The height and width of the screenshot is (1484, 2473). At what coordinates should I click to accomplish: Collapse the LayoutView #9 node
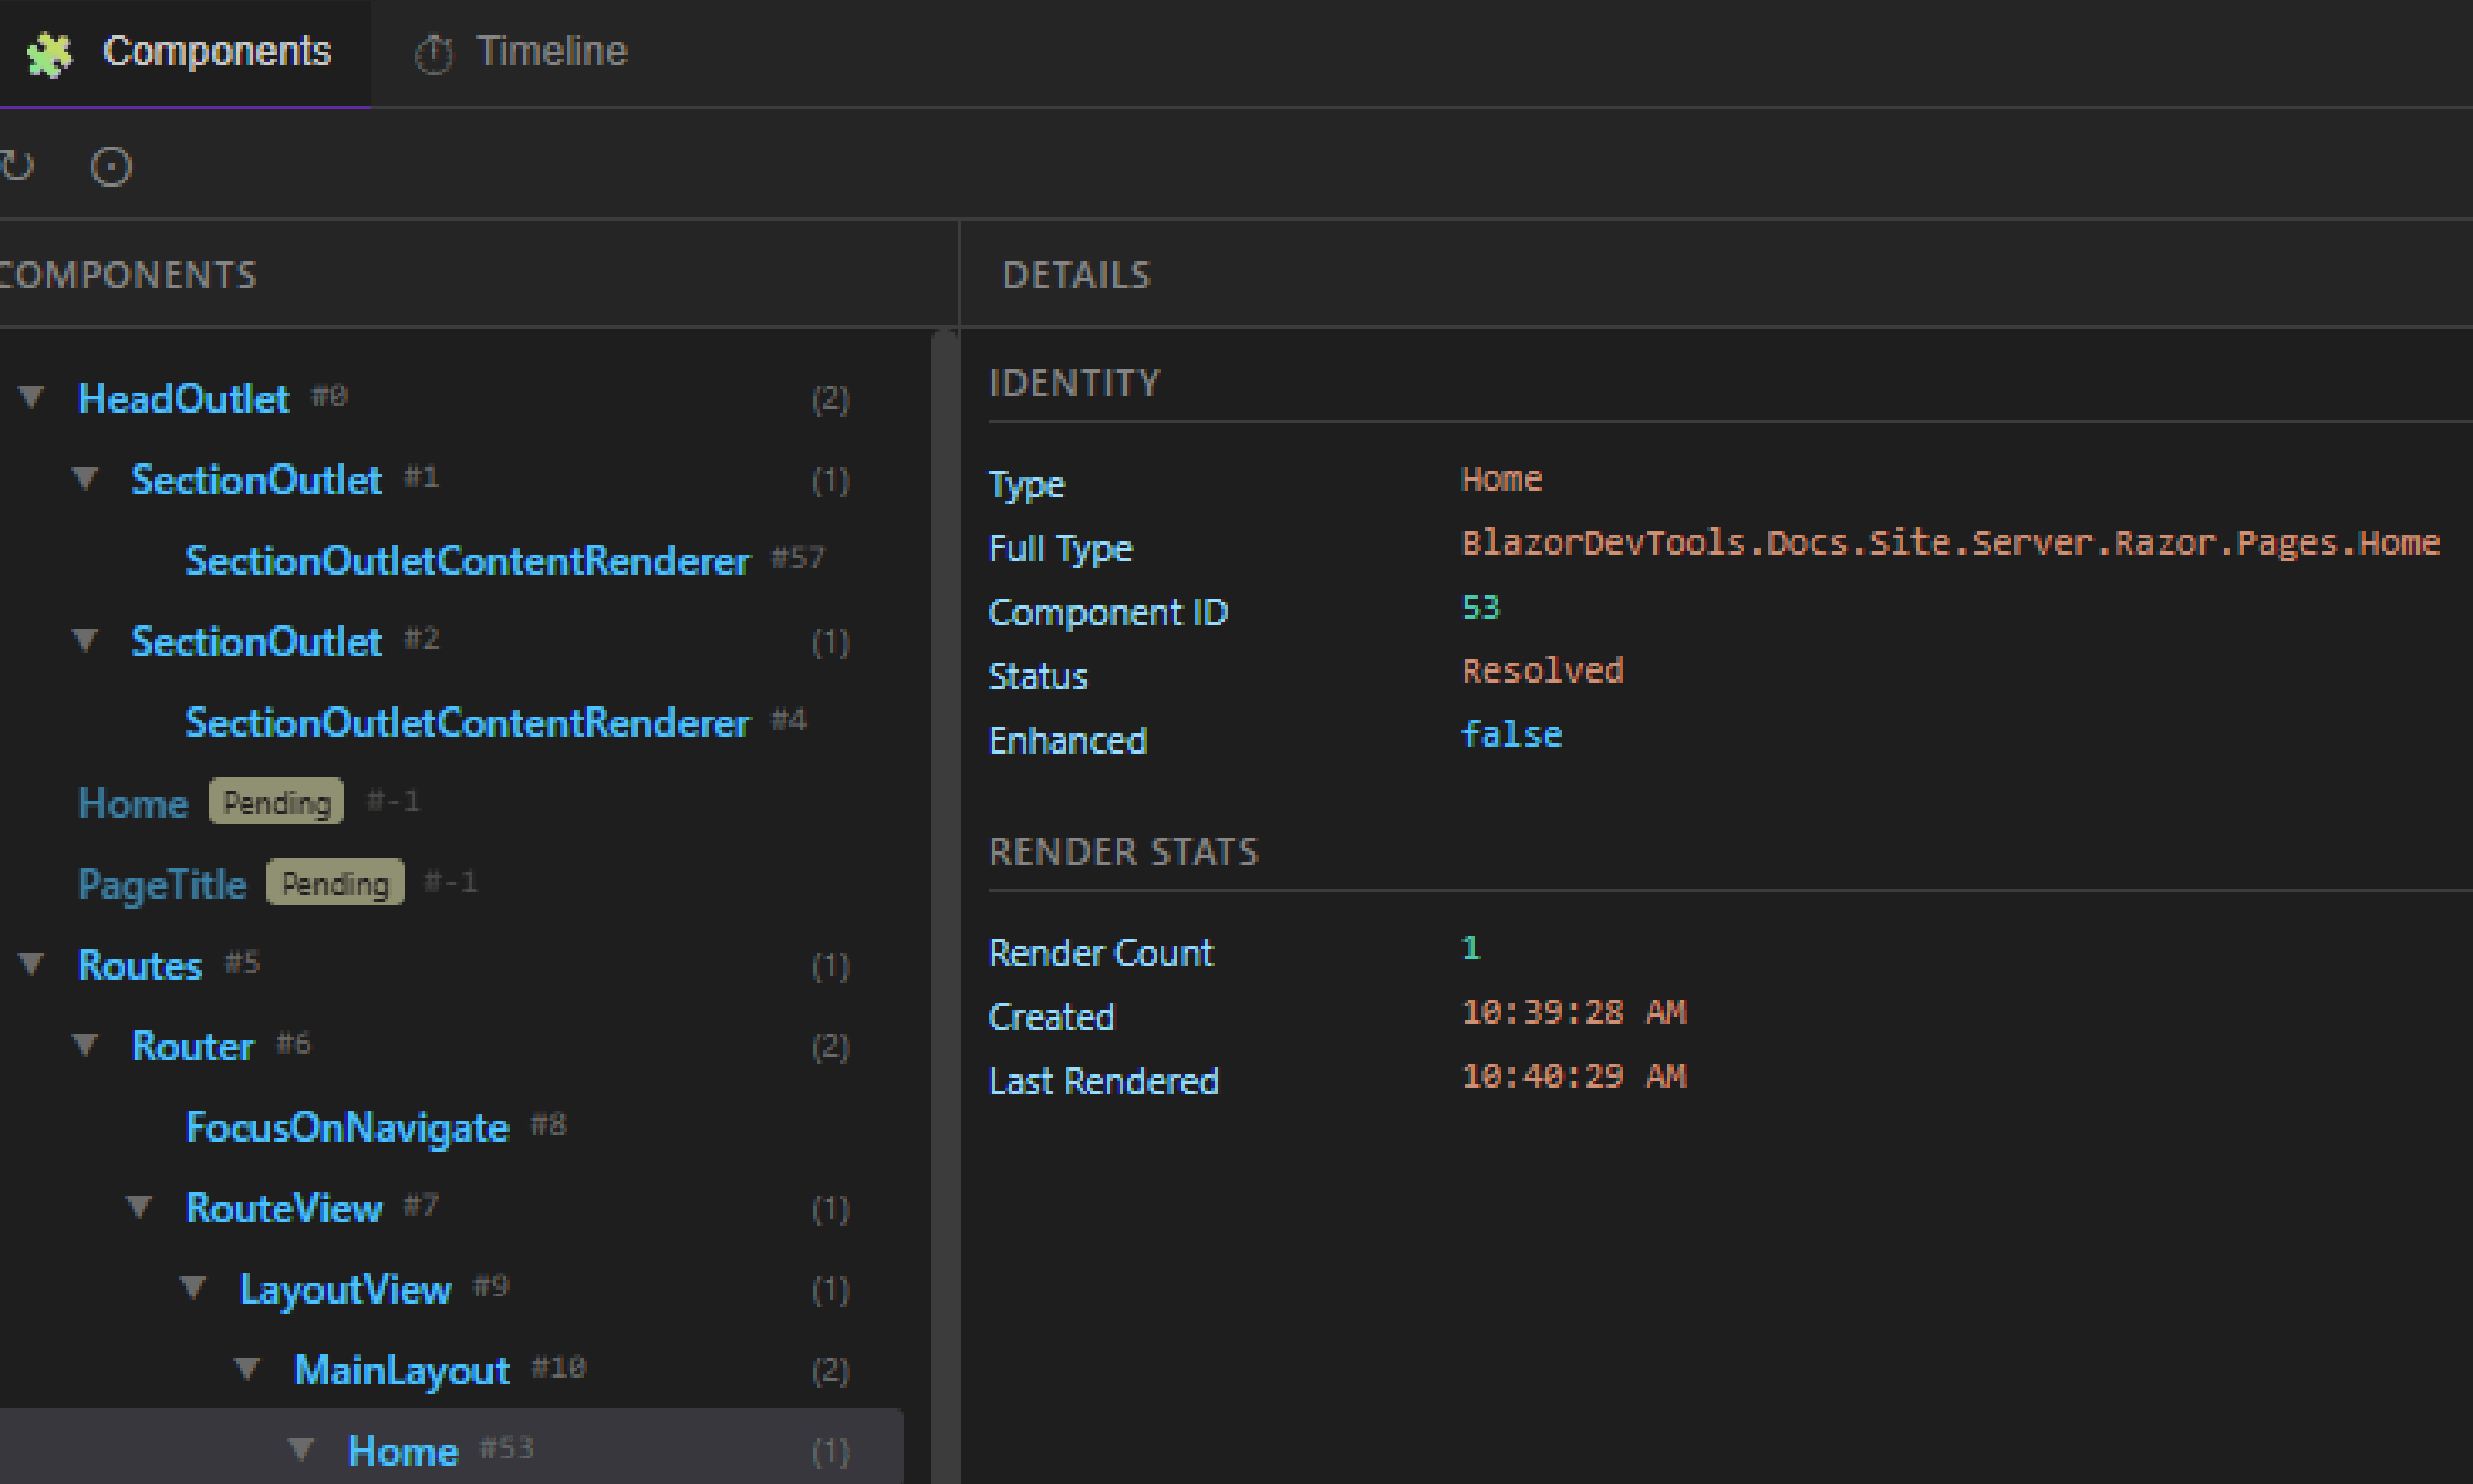(192, 1288)
